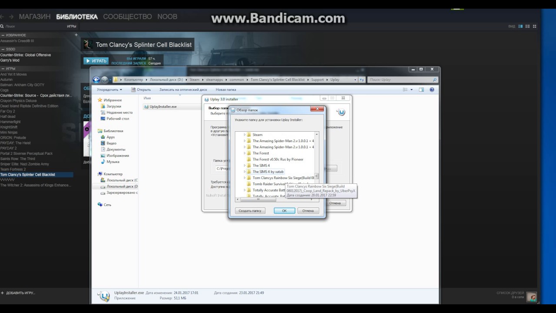Screen dimensions: 556x313
Task: Click The Forest folder icon
Action: [249, 153]
